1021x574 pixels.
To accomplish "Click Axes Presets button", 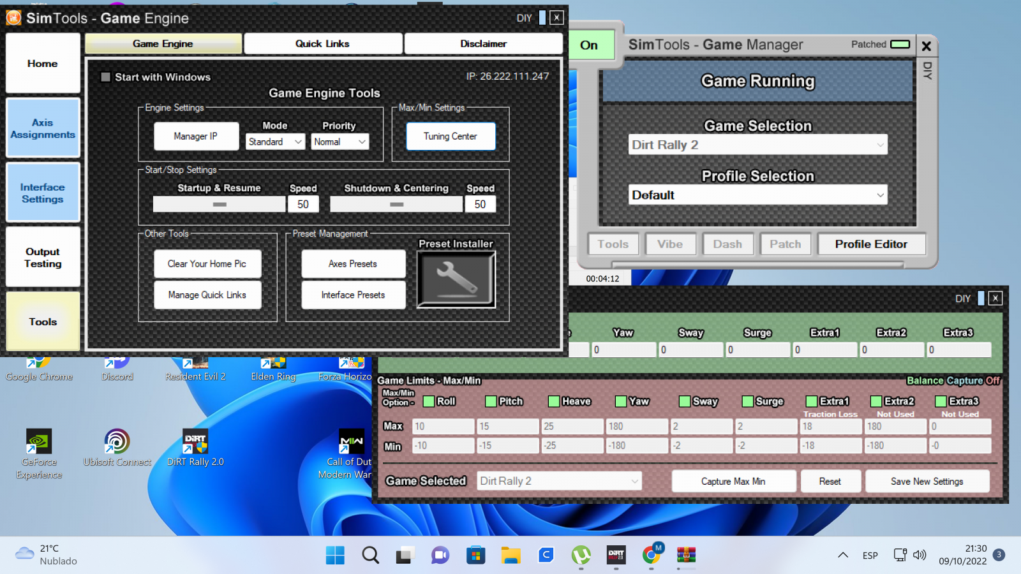I will point(354,263).
